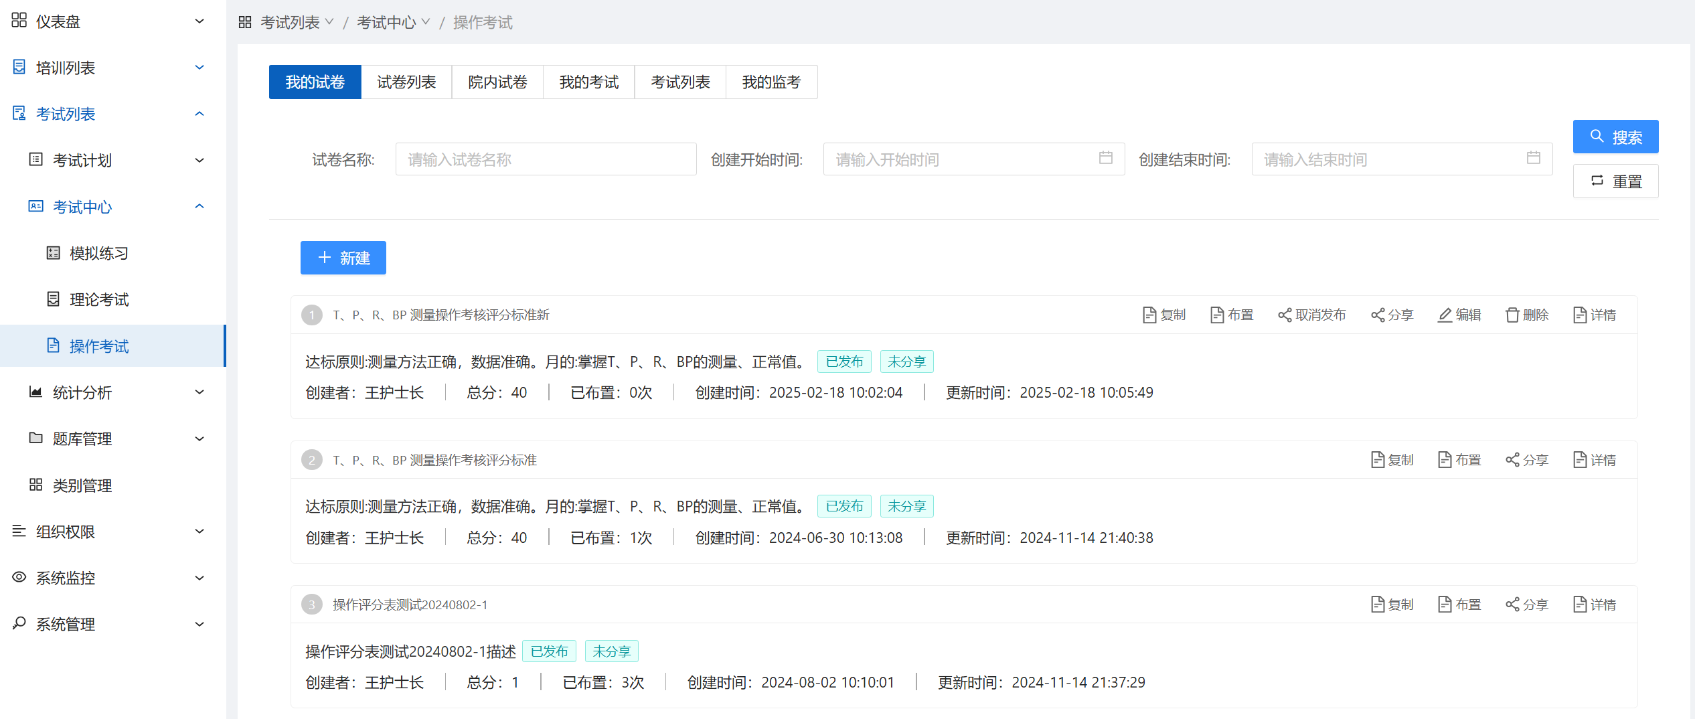
Task: Click the delete trash icon on paper 1
Action: [x=1512, y=315]
